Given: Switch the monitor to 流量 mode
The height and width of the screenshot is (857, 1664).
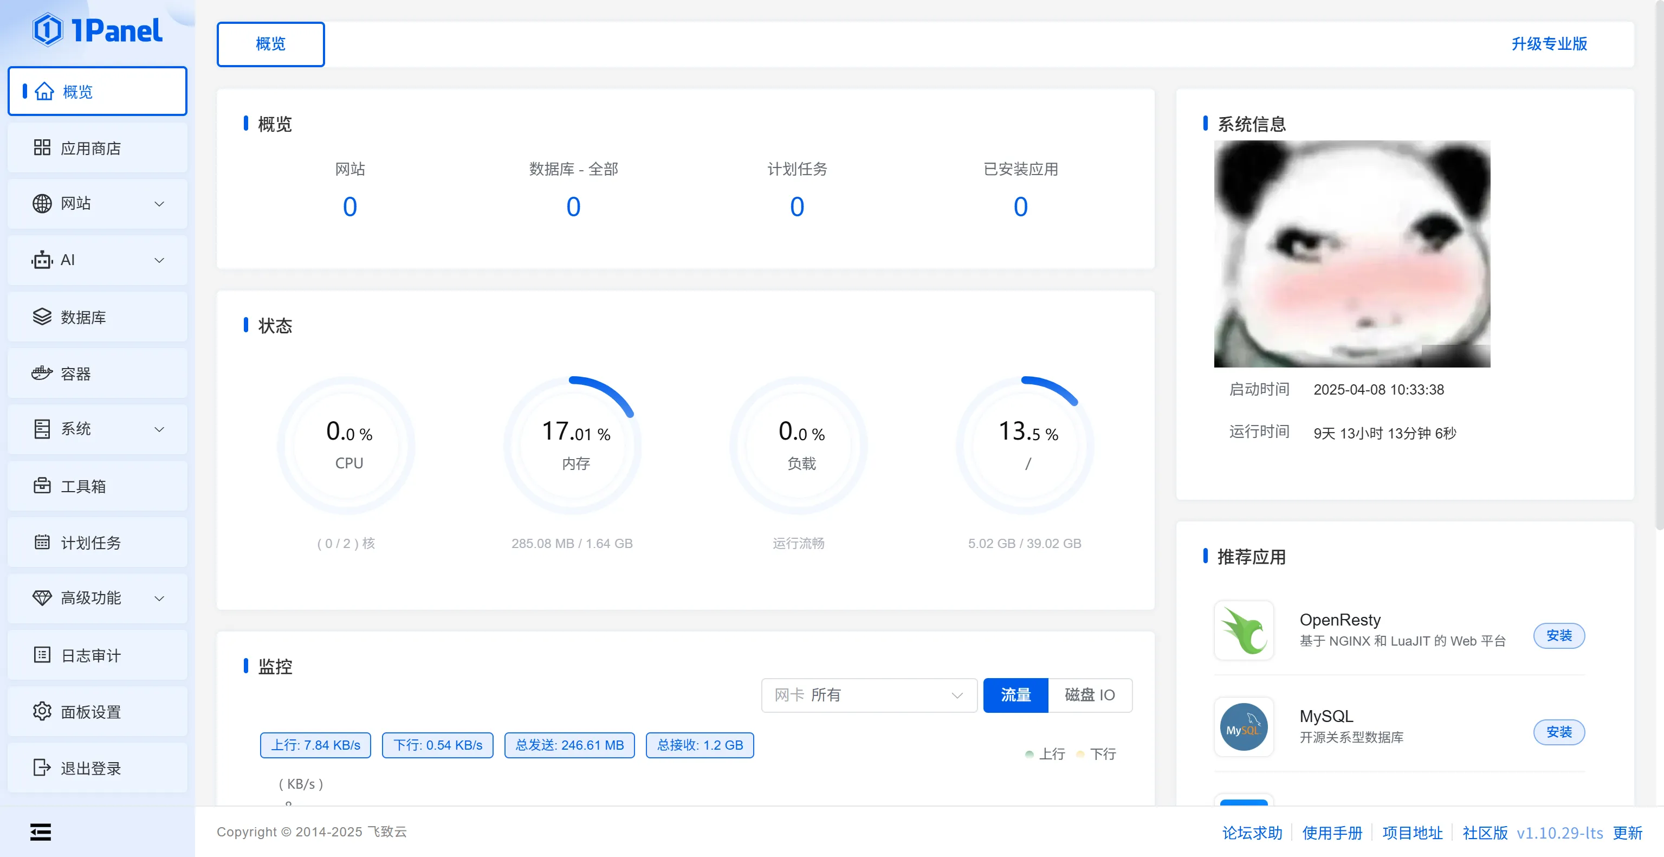Looking at the screenshot, I should point(1015,695).
